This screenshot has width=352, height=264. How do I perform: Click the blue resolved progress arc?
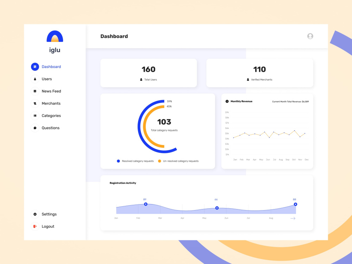click(139, 127)
